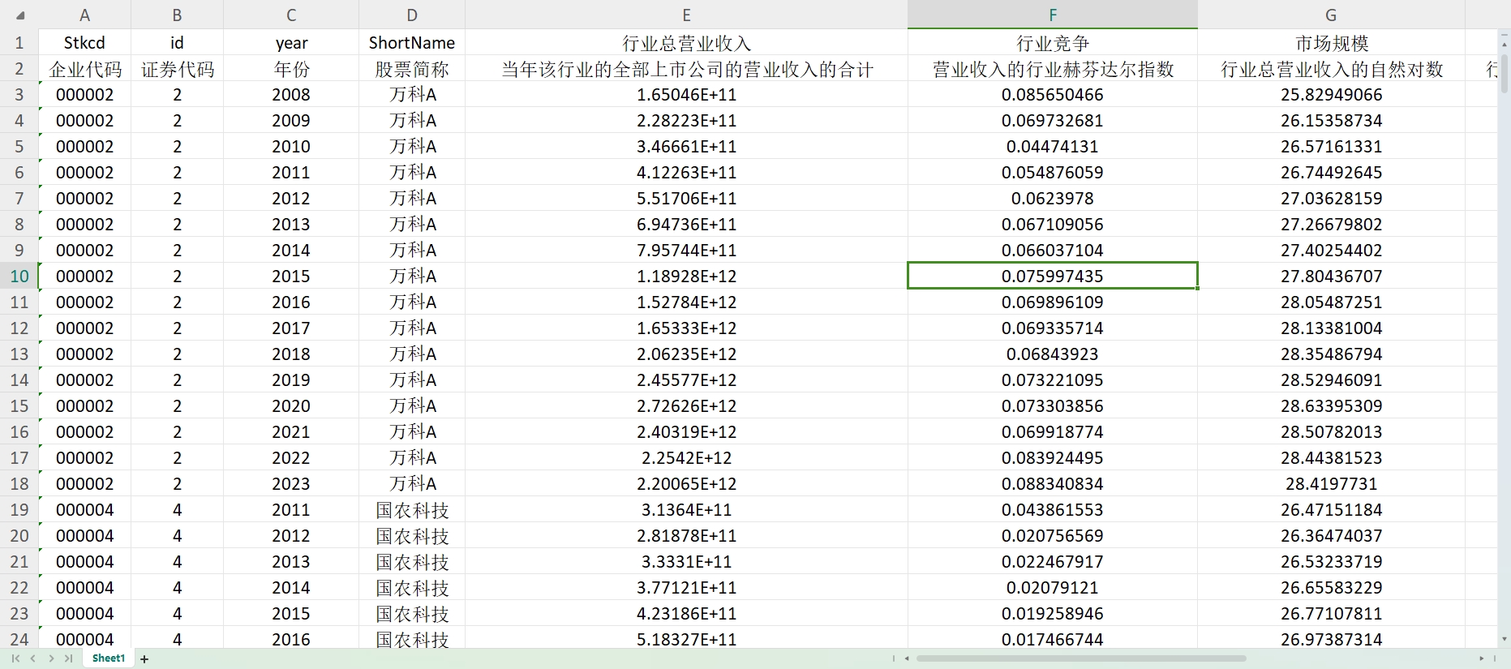Select the '0.017466744' cell
The width and height of the screenshot is (1511, 669).
point(1053,639)
